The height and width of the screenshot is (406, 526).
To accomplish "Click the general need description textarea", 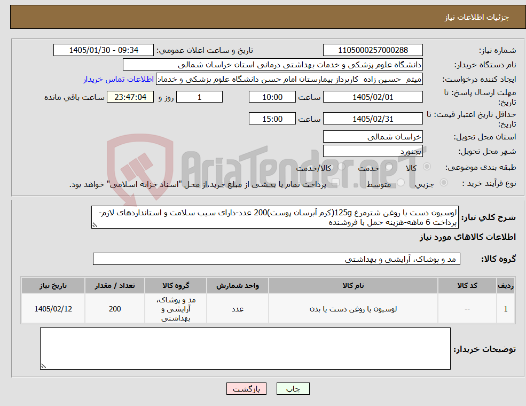I will tap(274, 217).
